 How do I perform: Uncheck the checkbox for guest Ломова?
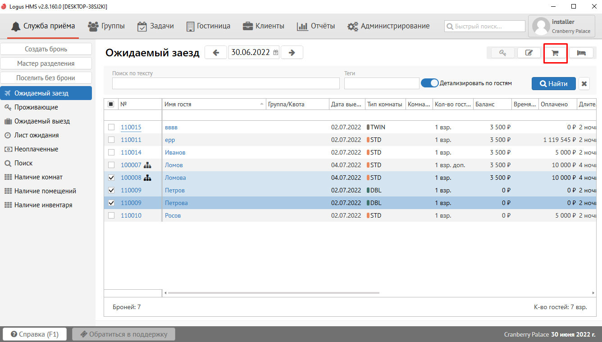[111, 178]
